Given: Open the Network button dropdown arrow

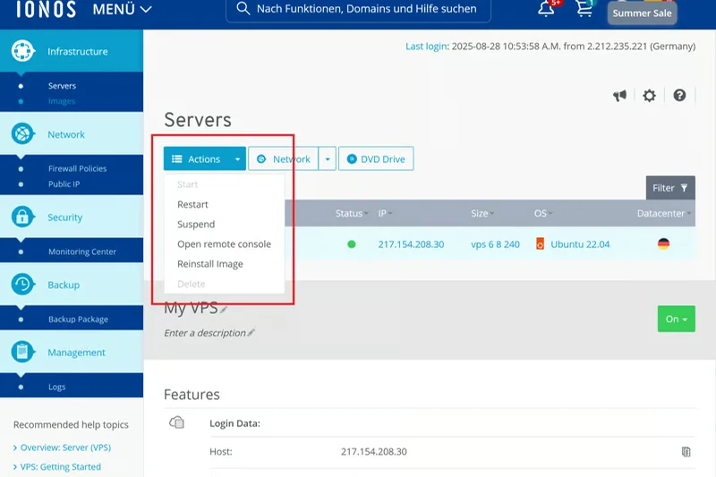Looking at the screenshot, I should [x=328, y=159].
